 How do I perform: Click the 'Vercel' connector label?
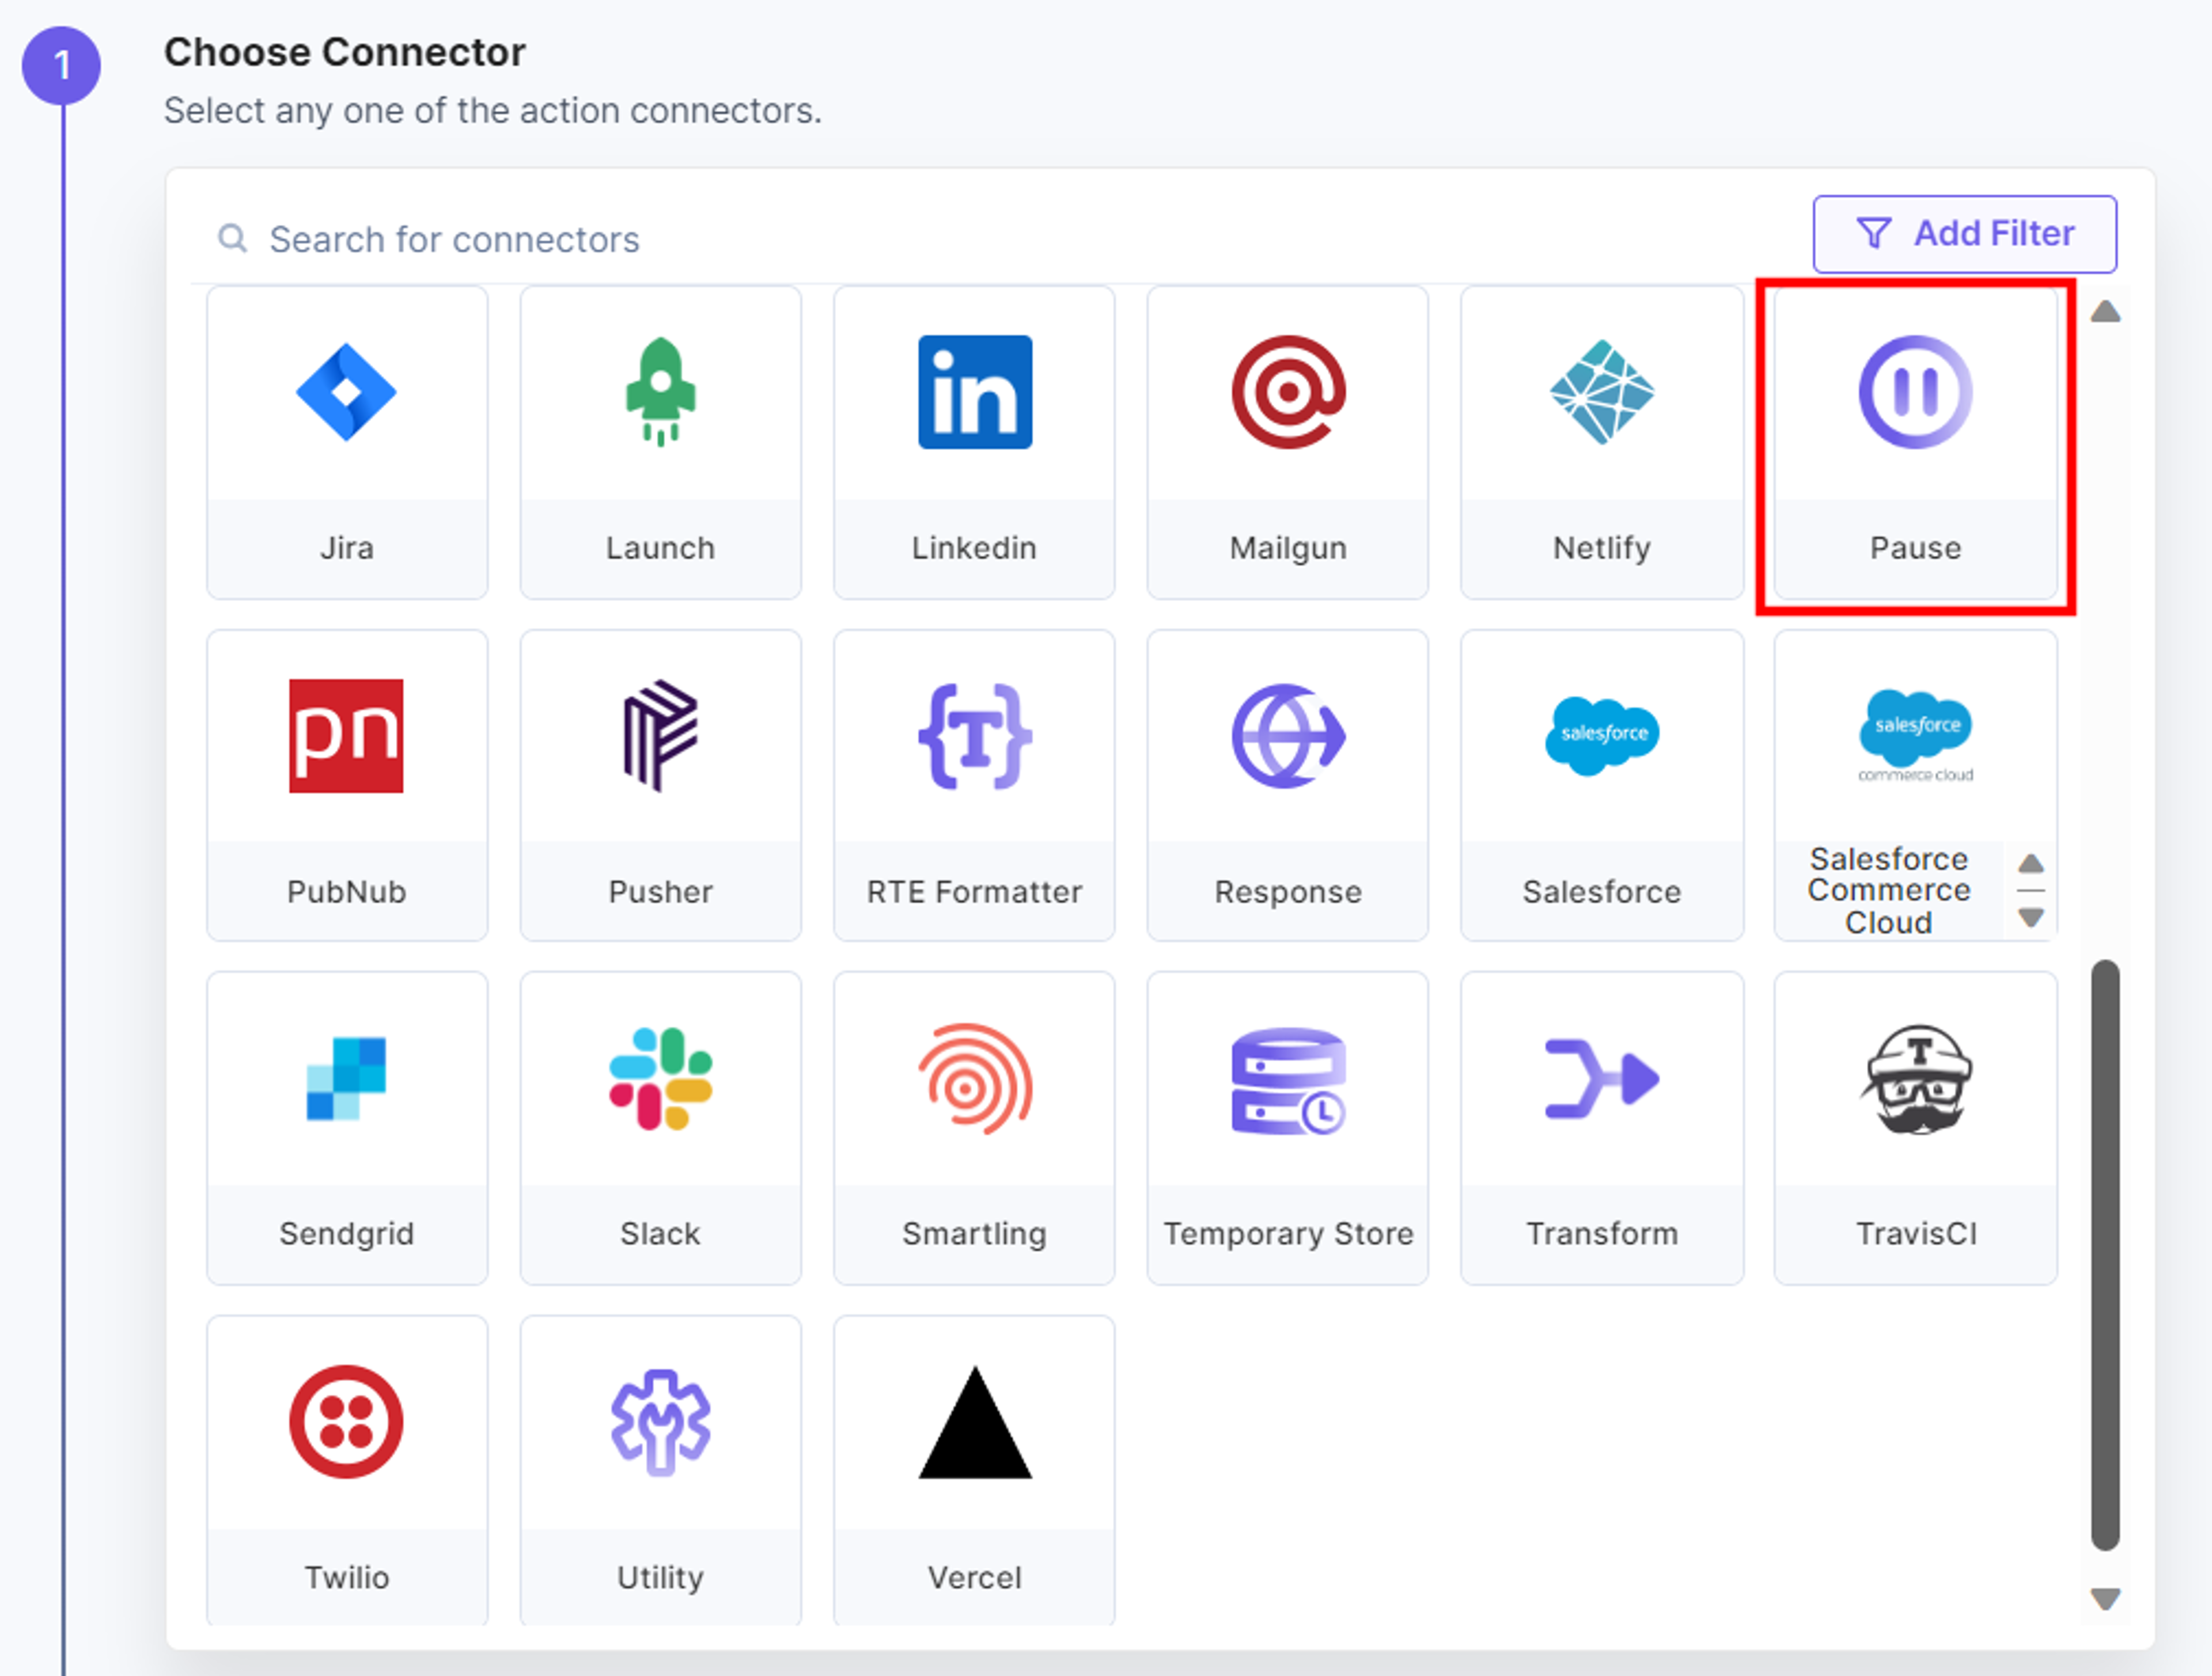pyautogui.click(x=974, y=1577)
